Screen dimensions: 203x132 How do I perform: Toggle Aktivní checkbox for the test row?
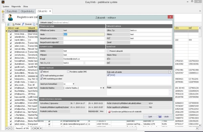[x=11, y=31]
